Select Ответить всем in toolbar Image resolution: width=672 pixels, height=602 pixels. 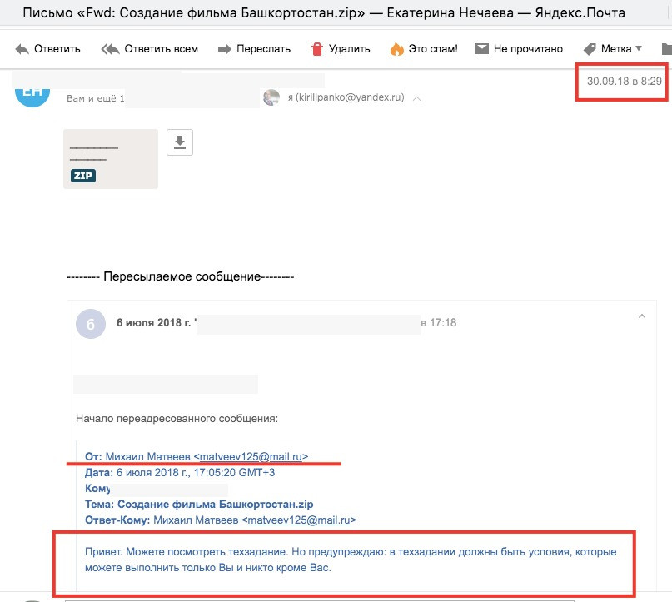[162, 49]
